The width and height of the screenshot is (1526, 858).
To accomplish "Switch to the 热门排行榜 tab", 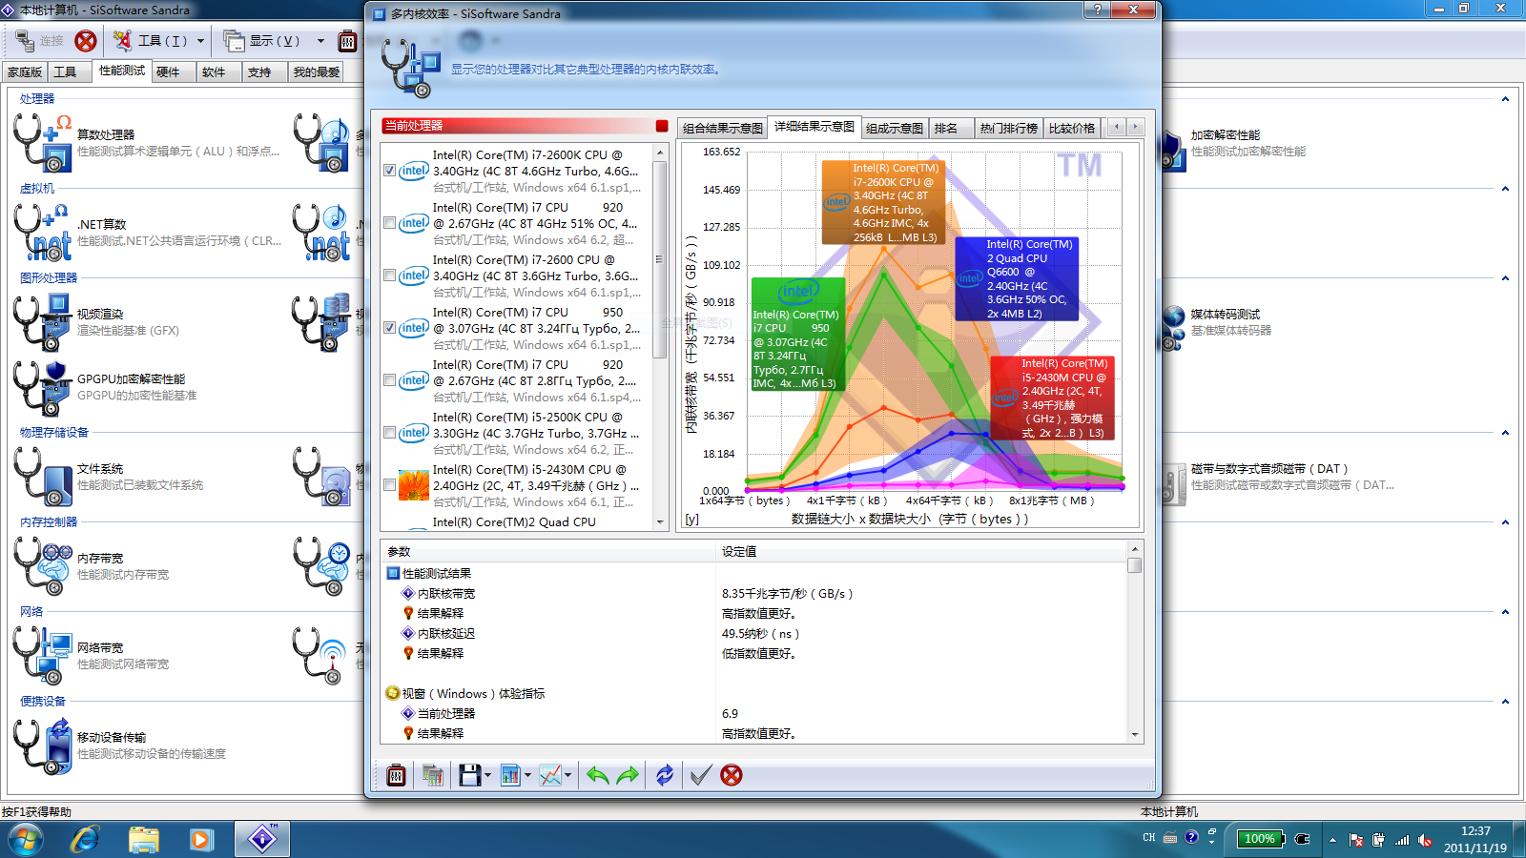I will point(1008,128).
